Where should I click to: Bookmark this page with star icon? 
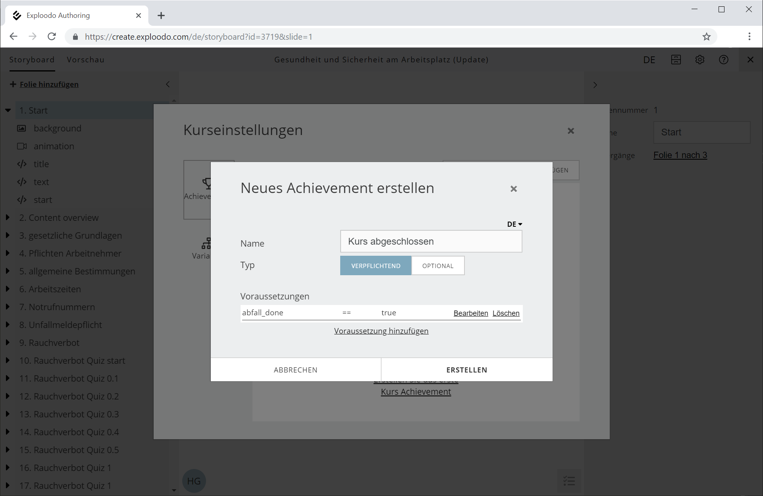pyautogui.click(x=706, y=37)
